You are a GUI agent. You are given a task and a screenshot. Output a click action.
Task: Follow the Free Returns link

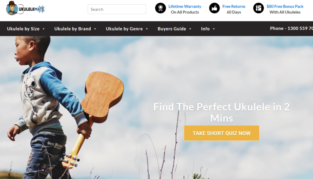click(x=234, y=6)
